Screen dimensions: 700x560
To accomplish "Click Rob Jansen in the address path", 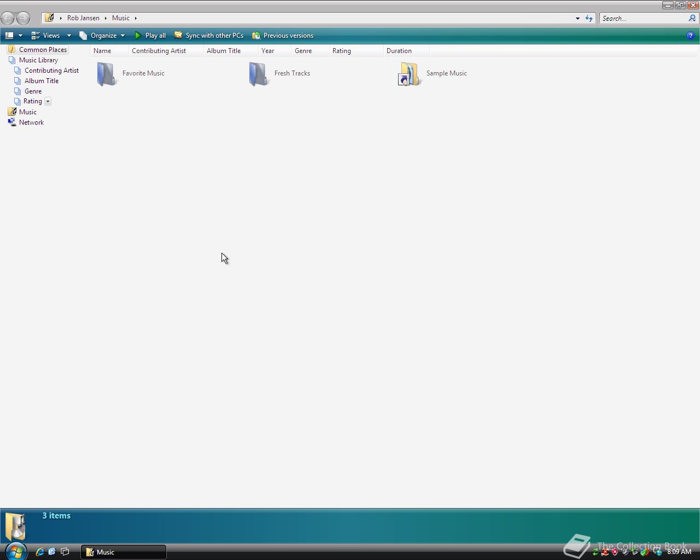I will [83, 18].
